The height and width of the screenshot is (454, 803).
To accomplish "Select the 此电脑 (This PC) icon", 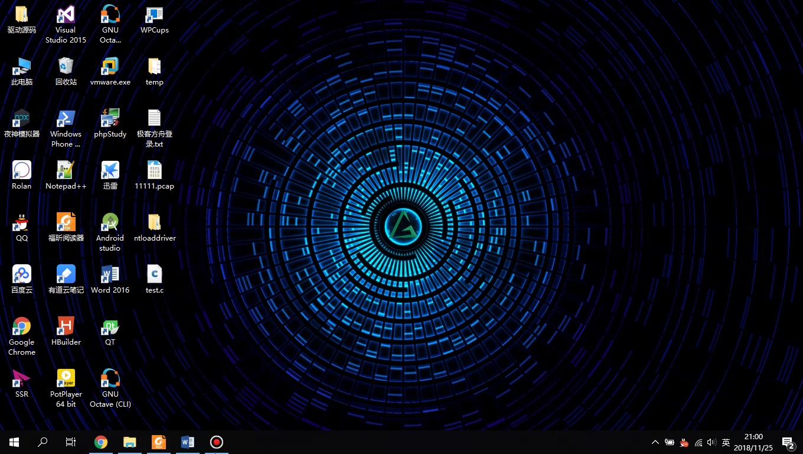I will pos(22,67).
